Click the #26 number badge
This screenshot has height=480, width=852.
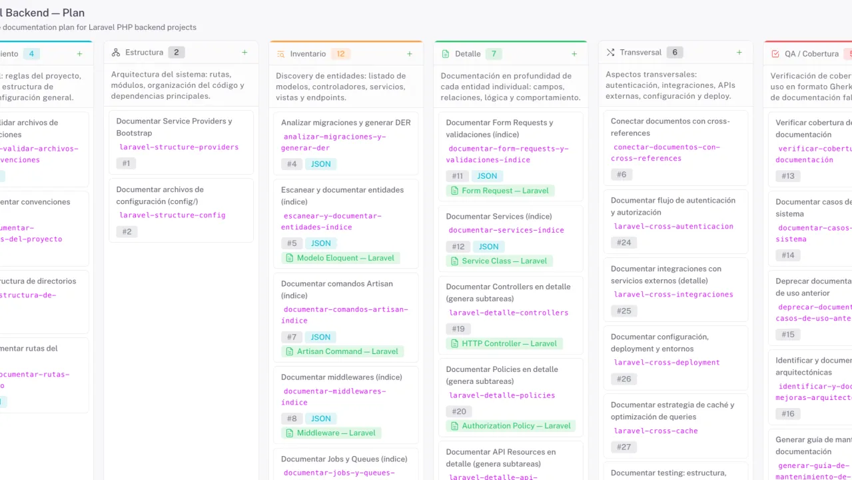coord(624,379)
